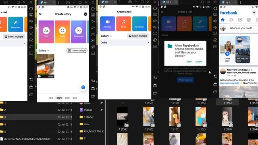The image size is (258, 145).
Task: Open the 1 starter folder
Action: click(89, 117)
